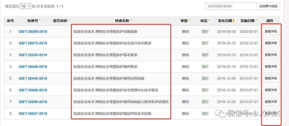Select title 网络安全等级保护测评机构能力要求和评估规范

click(x=132, y=102)
